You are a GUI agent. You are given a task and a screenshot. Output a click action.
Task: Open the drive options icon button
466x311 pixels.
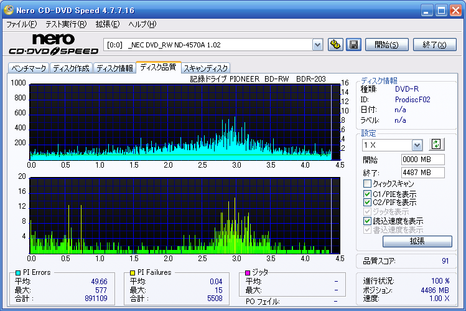[335, 45]
